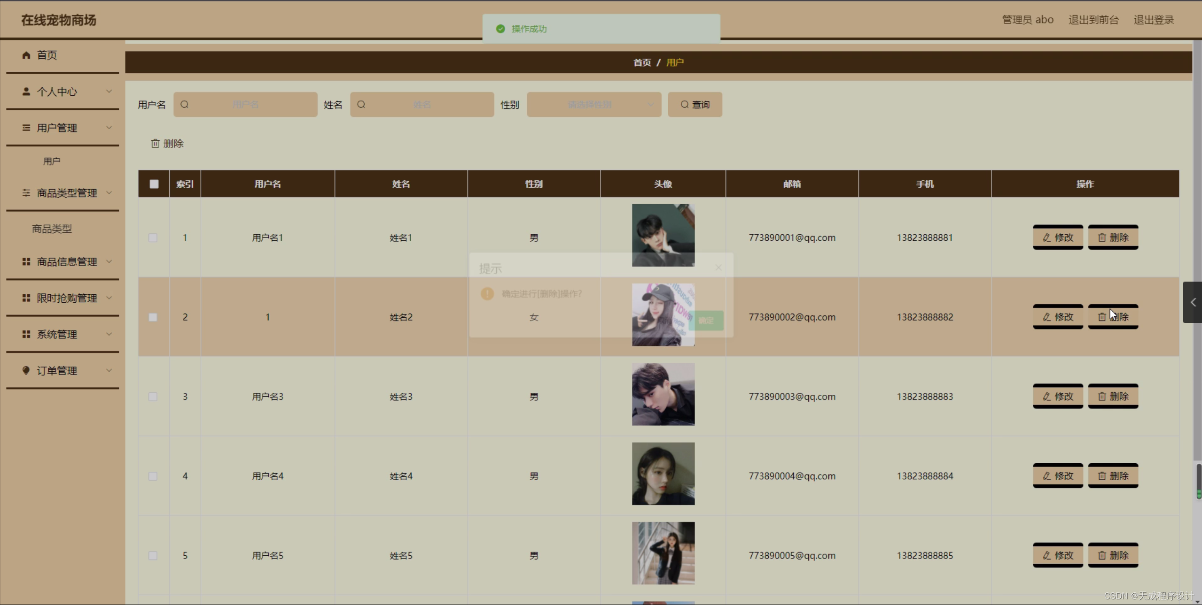Click the 首页 home icon in sidebar
The image size is (1202, 605).
click(26, 55)
